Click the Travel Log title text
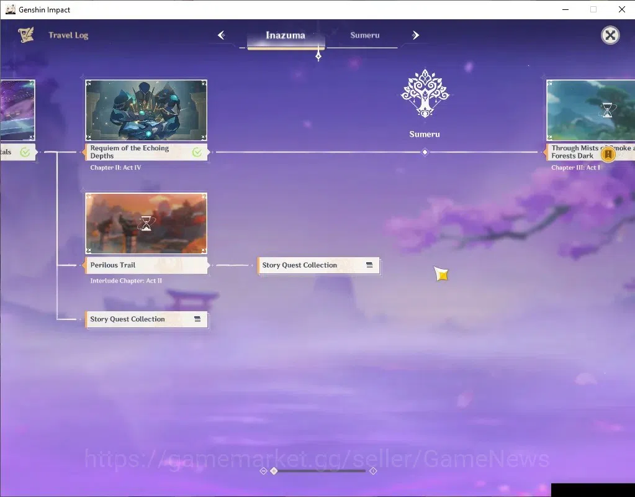 click(x=68, y=35)
